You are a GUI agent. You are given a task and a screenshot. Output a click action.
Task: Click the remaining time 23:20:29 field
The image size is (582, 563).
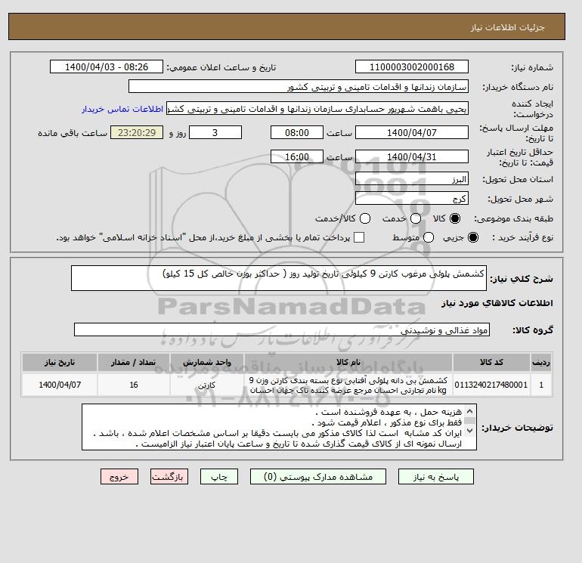137,132
